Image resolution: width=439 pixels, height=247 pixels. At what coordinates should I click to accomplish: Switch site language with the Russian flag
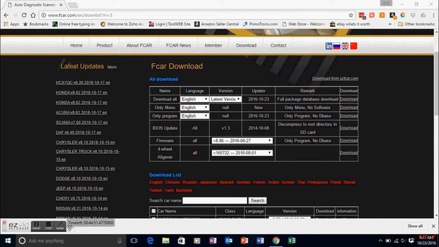(337, 46)
